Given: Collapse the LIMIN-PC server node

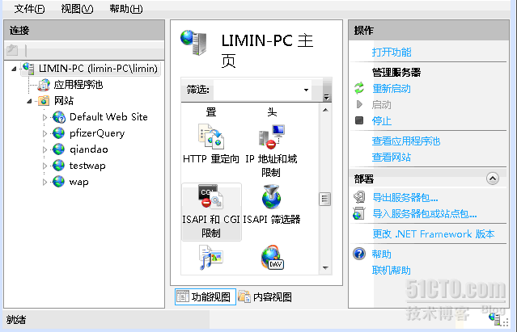Looking at the screenshot, I should (14, 69).
